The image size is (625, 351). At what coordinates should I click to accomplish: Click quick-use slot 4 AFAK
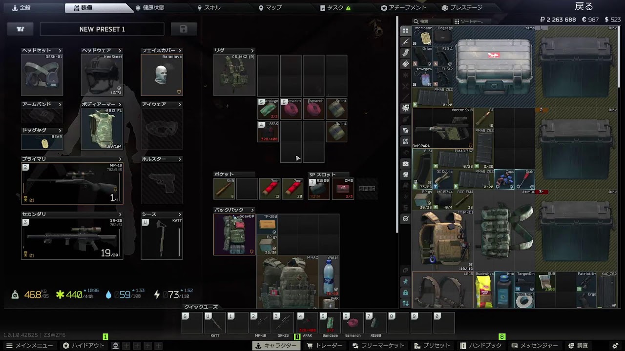307,323
